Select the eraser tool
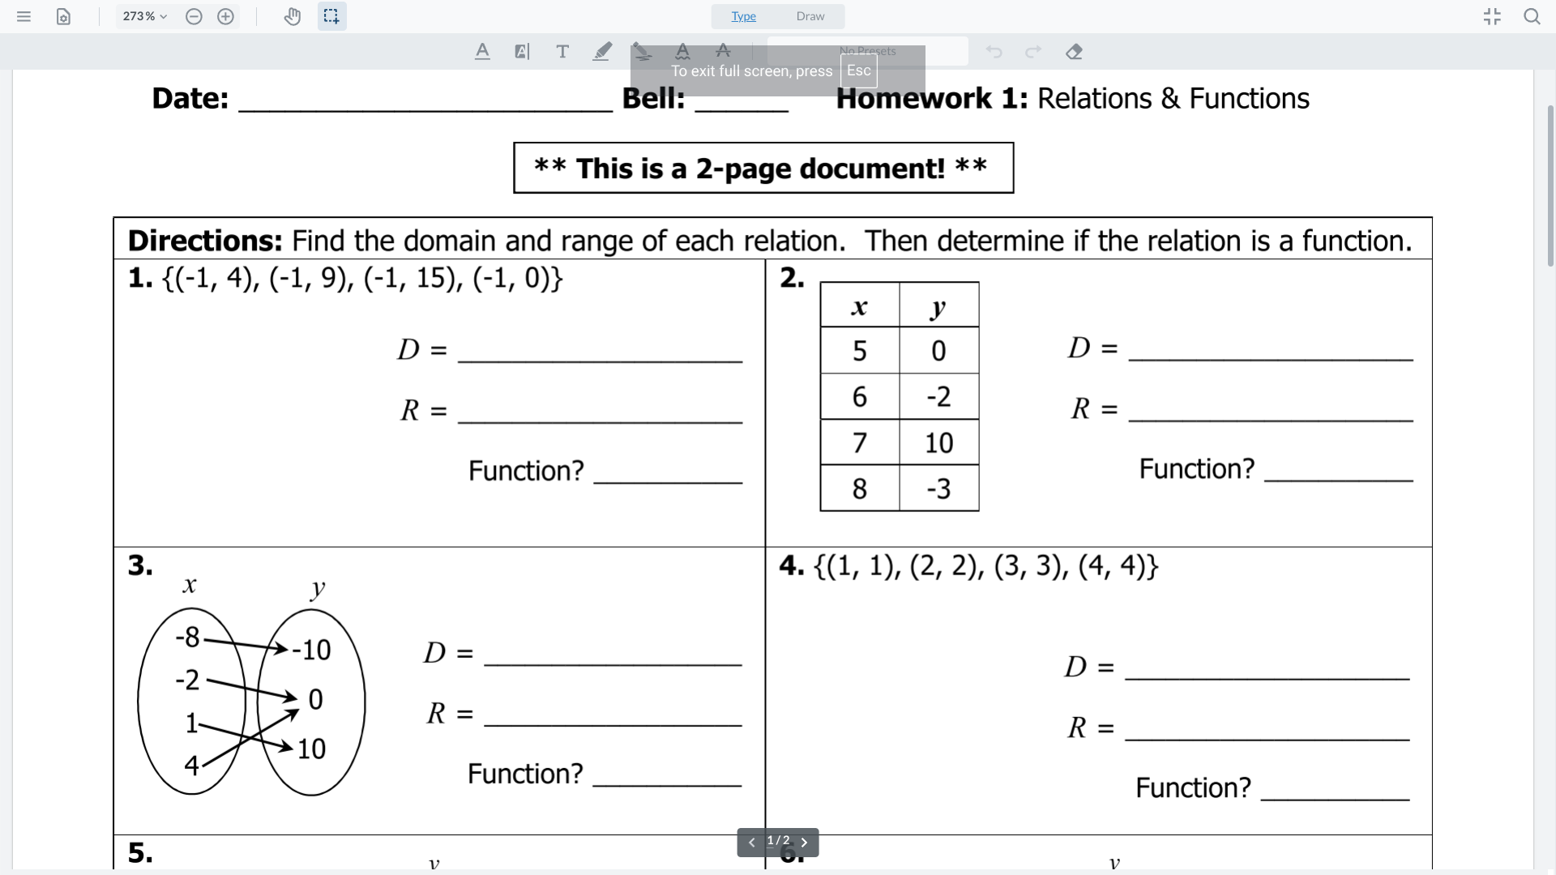The width and height of the screenshot is (1556, 875). pos(1074,52)
